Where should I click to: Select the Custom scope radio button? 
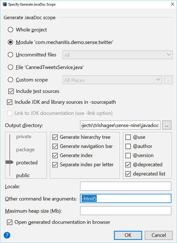point(11,80)
